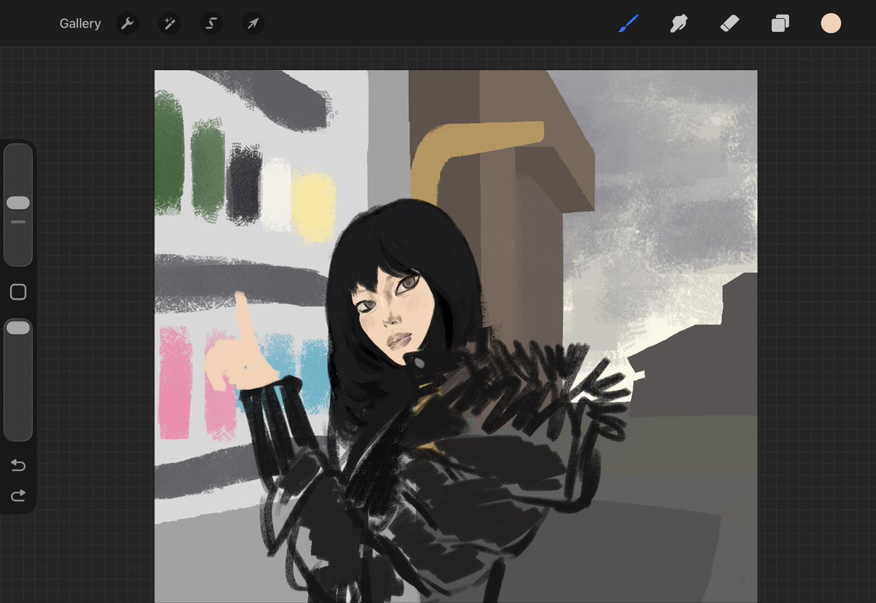876x603 pixels.
Task: Activate the Transform arrow tool
Action: pyautogui.click(x=253, y=24)
